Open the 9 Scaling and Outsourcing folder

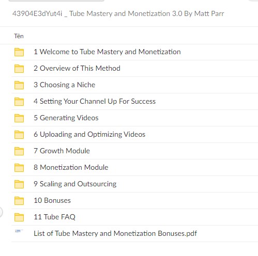(75, 184)
